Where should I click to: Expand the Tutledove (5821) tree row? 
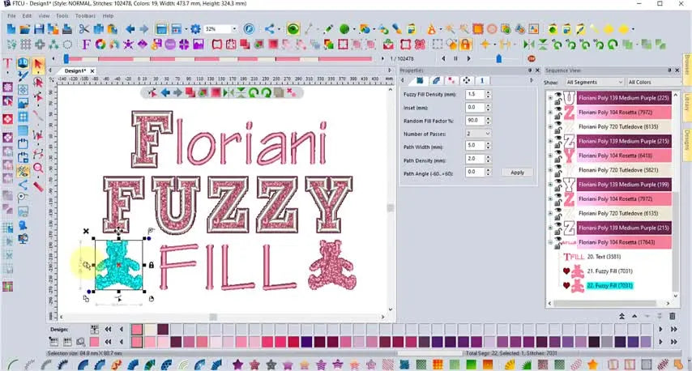click(550, 170)
